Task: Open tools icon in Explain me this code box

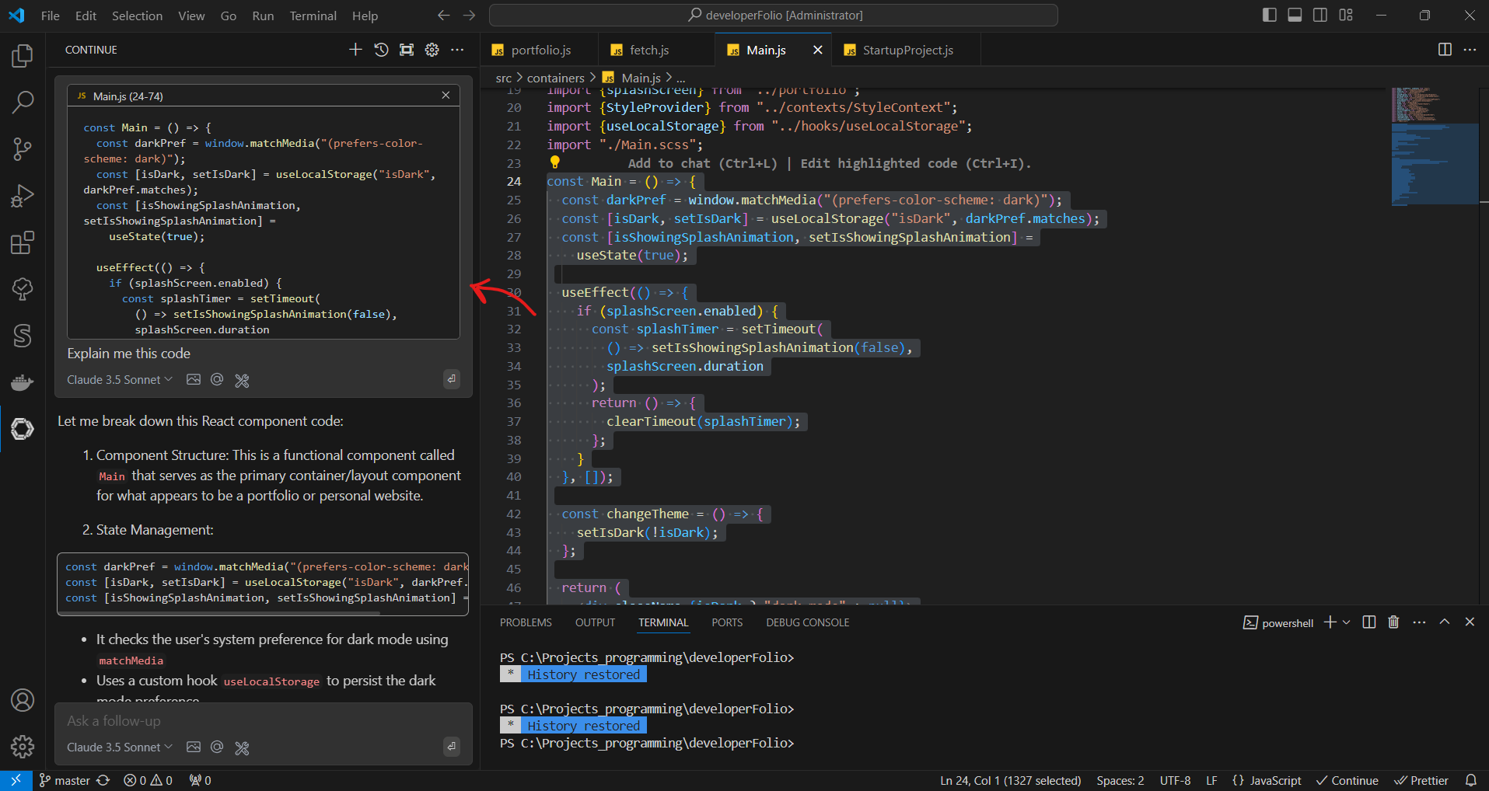Action: tap(242, 380)
